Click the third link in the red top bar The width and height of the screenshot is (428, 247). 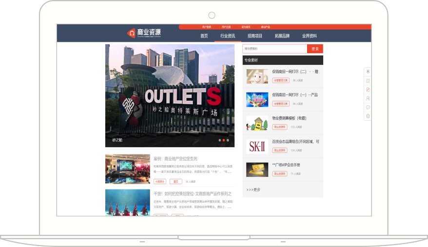tap(246, 27)
